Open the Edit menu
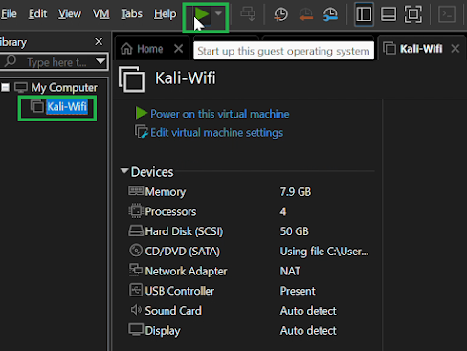 pos(37,13)
